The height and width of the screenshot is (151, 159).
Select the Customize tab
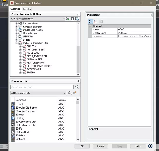(15, 9)
